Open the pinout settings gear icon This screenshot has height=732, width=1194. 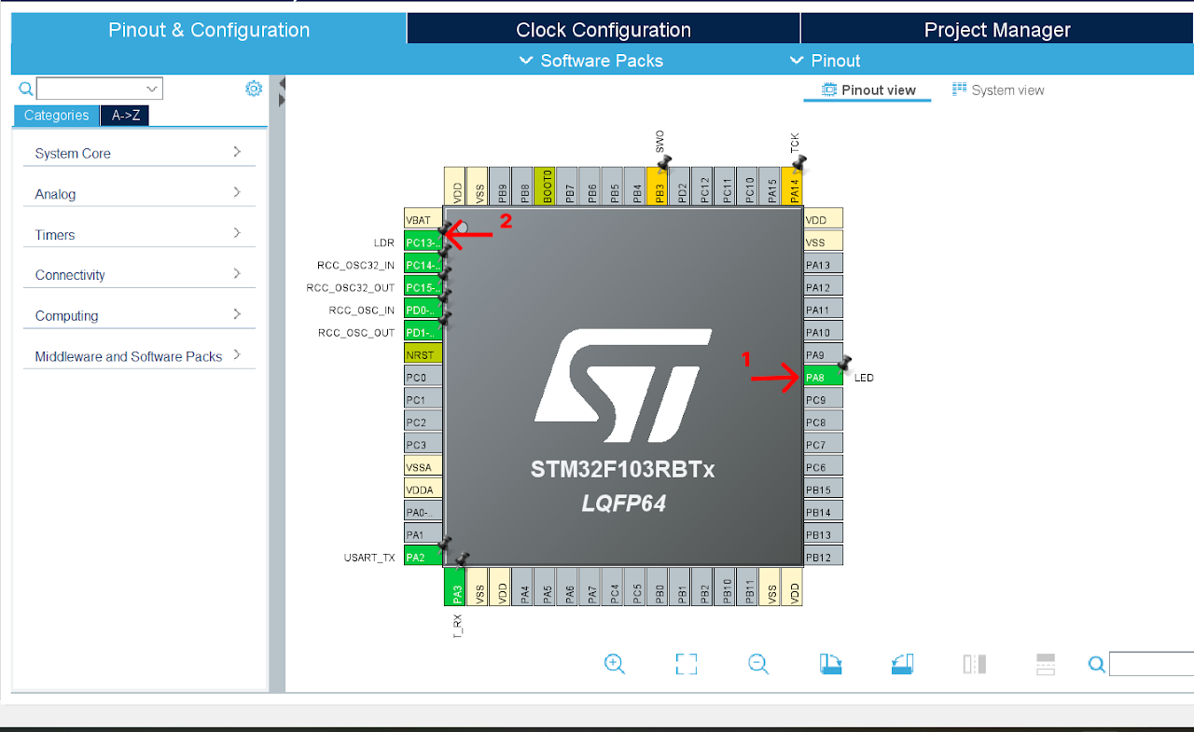(254, 88)
